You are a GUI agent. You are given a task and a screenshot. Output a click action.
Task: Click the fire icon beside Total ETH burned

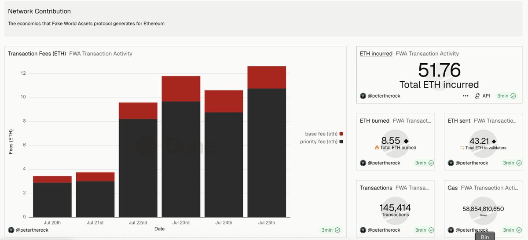click(x=377, y=148)
